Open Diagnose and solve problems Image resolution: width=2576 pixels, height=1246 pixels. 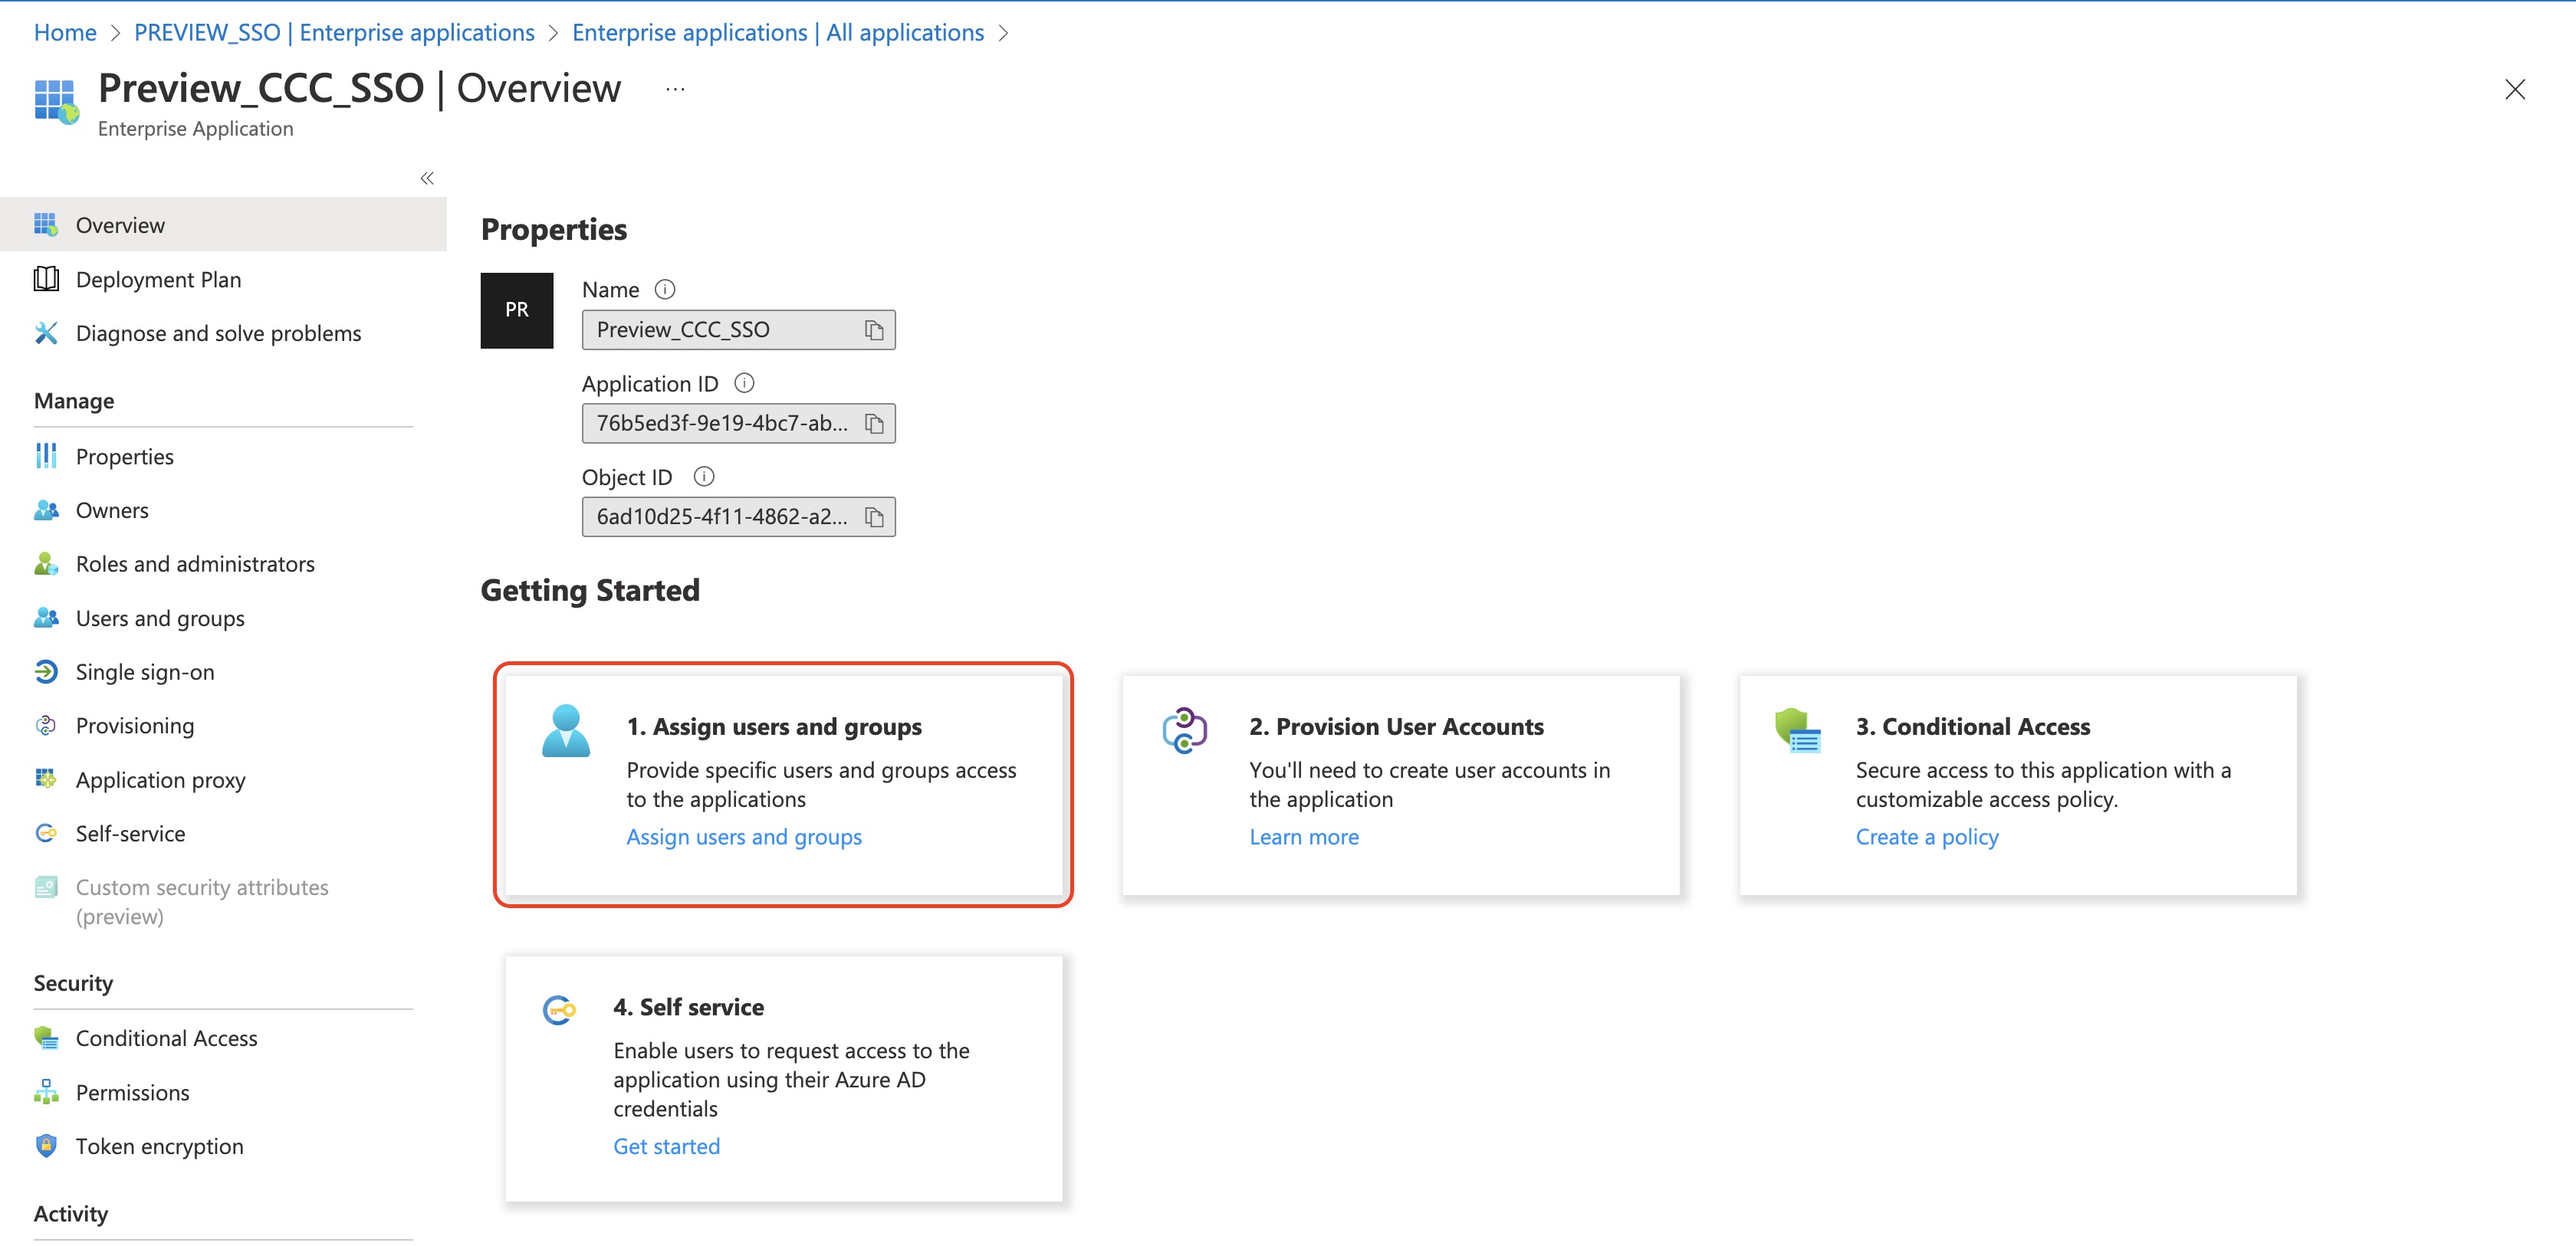(218, 334)
